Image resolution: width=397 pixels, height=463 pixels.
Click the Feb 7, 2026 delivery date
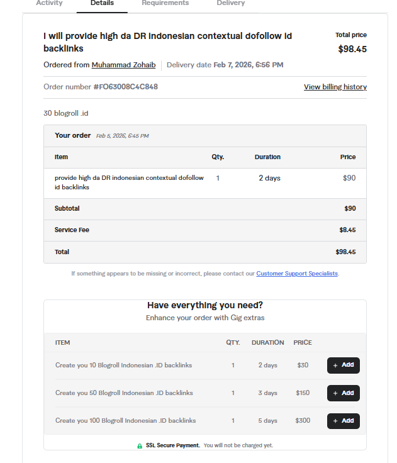coord(249,65)
